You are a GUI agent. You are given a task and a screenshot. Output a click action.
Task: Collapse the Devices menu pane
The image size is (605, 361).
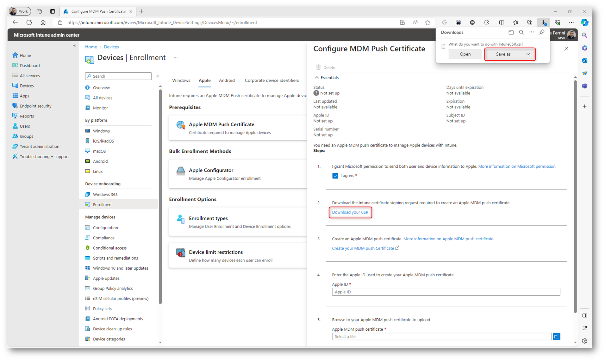point(158,76)
